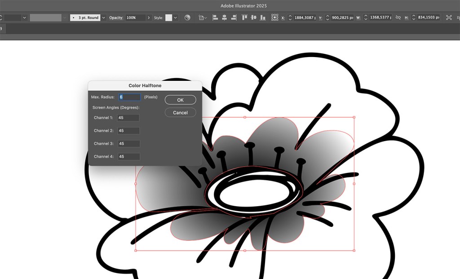Click Vertical Align Top icon
460x279 pixels.
245,18
